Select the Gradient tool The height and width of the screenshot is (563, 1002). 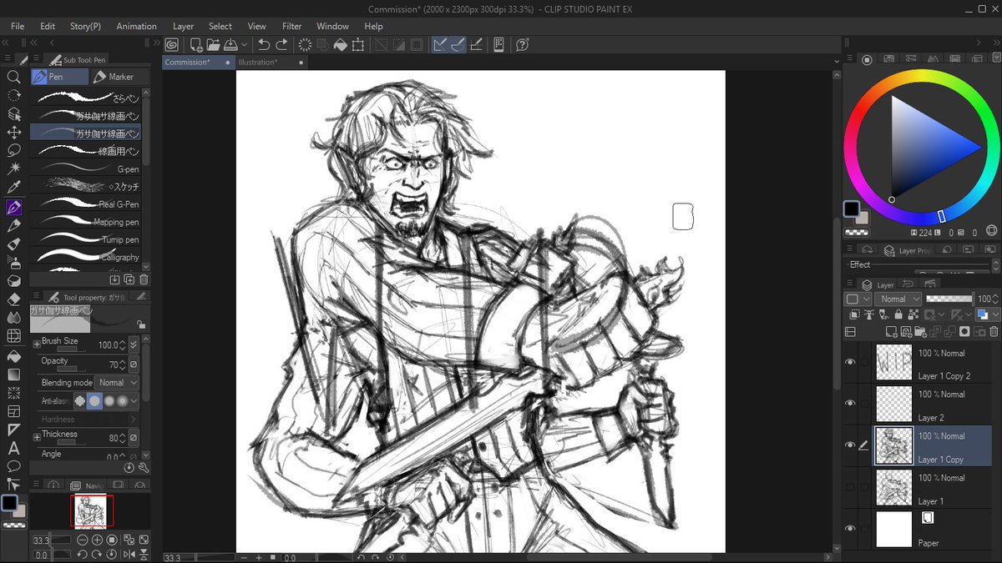click(x=13, y=374)
